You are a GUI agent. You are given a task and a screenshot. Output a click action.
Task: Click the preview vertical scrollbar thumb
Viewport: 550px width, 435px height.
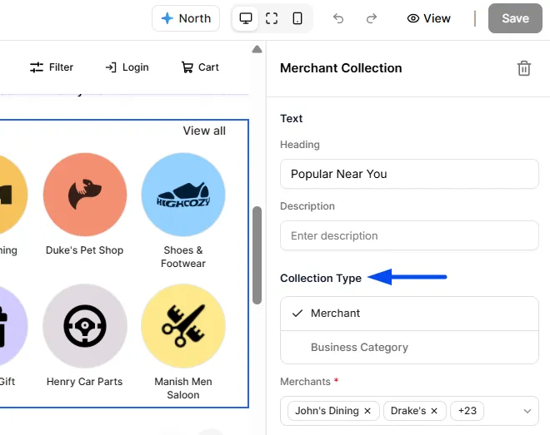tap(257, 255)
